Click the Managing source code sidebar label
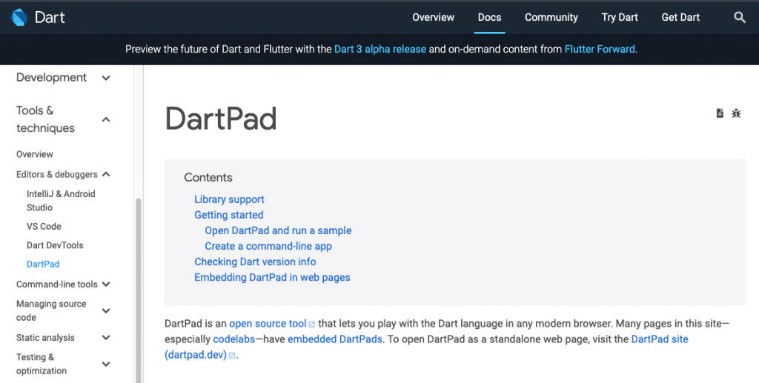 point(51,310)
